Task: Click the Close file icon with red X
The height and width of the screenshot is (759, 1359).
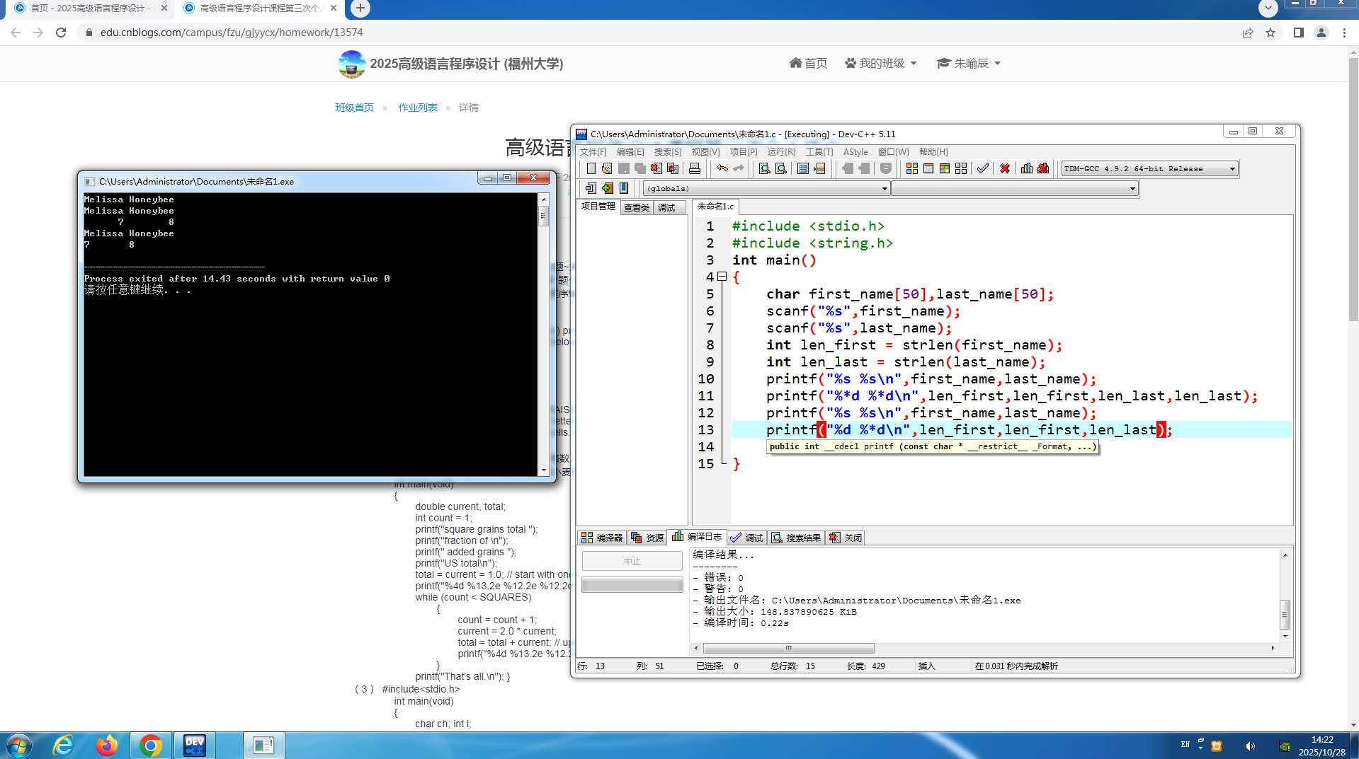Action: (x=656, y=168)
